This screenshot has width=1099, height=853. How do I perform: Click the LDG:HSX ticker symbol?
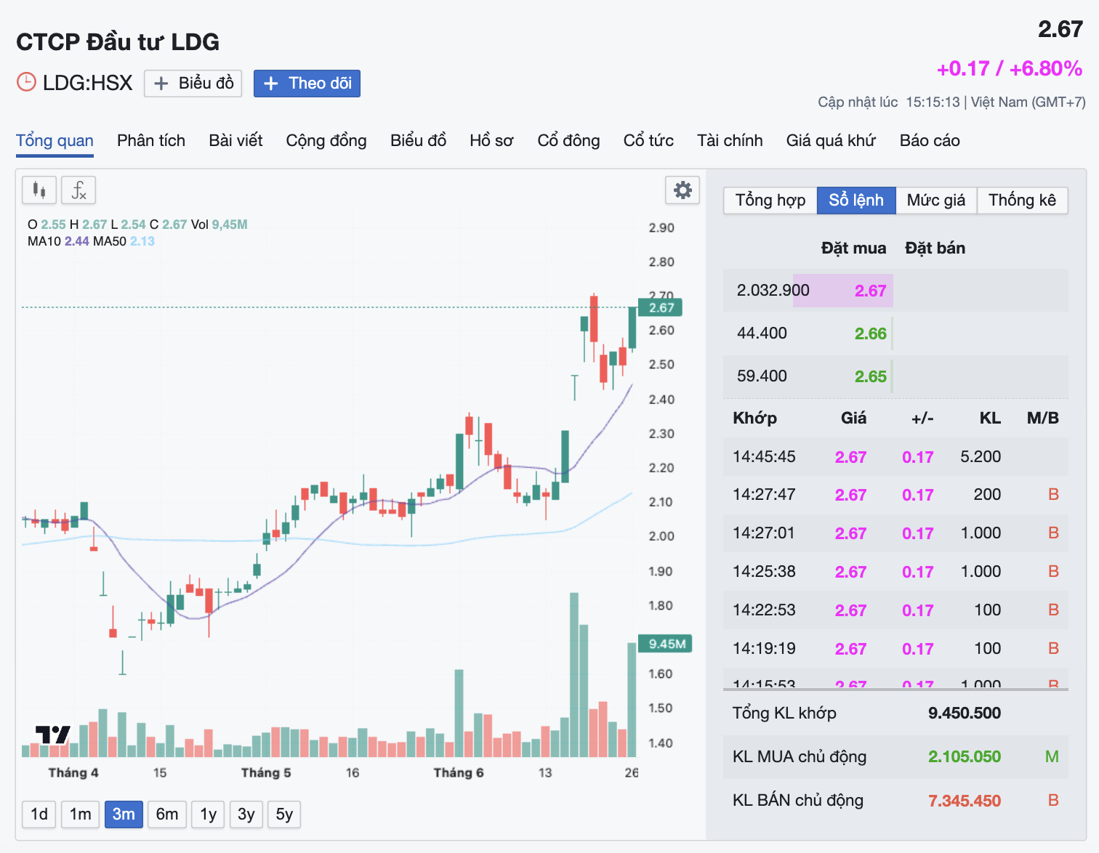[88, 83]
